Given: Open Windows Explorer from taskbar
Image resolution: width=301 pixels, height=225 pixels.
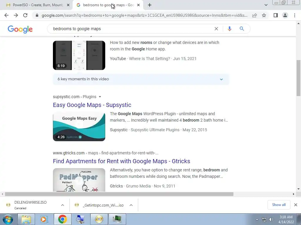Looking at the screenshot, I should [26, 219].
